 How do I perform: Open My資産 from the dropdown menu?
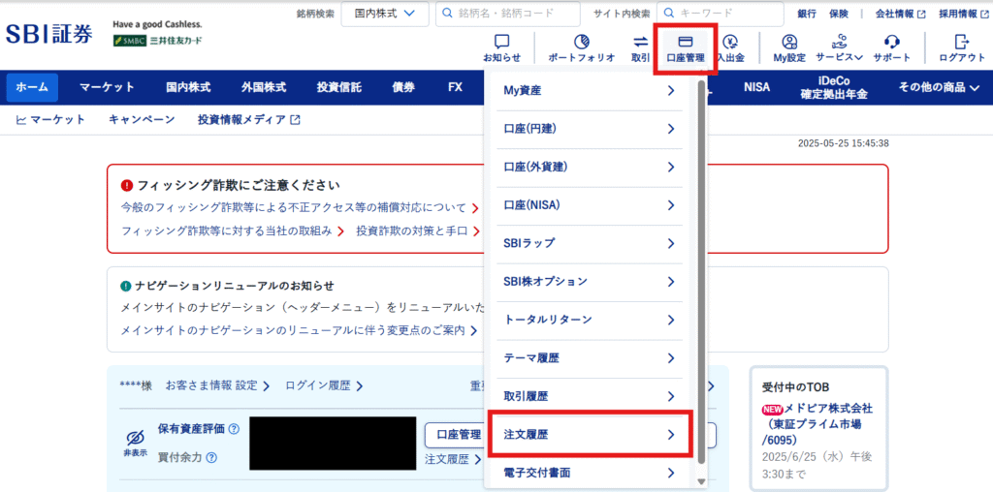tap(589, 91)
